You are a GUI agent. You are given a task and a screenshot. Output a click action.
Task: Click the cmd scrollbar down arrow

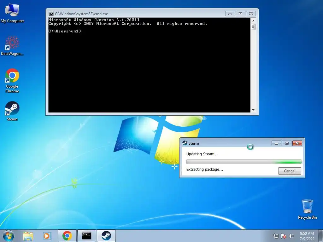pos(253,110)
